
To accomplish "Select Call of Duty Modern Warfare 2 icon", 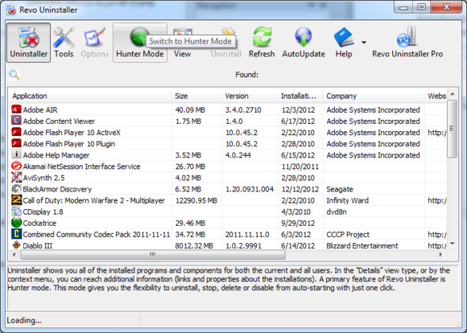I will coord(16,199).
